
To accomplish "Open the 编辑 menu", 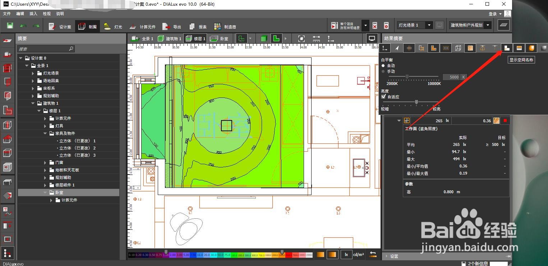I will (x=20, y=14).
